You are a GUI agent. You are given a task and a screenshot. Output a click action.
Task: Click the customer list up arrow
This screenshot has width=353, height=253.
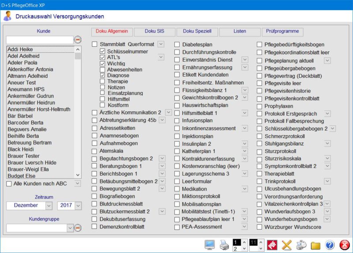78,49
